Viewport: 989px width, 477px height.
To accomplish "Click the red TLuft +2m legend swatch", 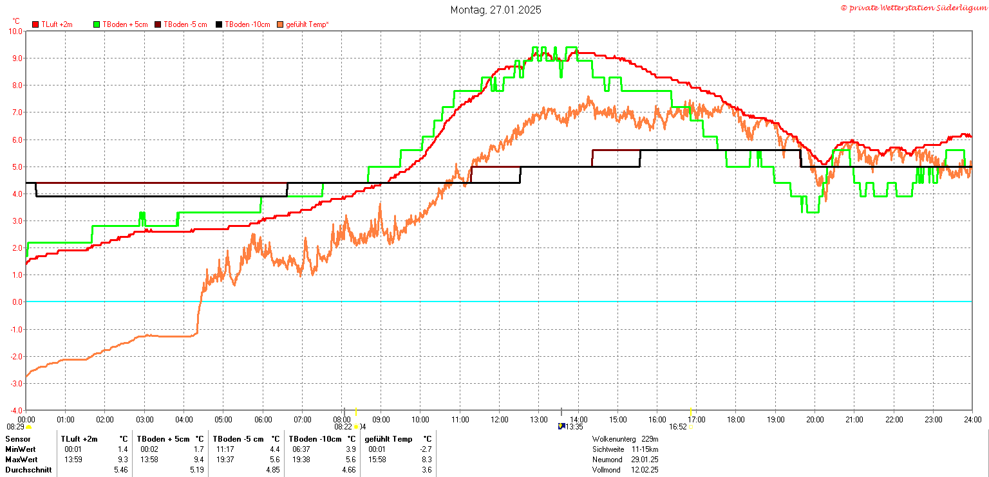I will click(36, 24).
